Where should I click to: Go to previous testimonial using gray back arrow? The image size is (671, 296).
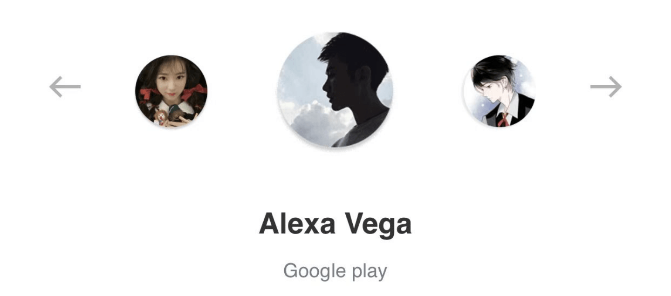click(x=65, y=87)
